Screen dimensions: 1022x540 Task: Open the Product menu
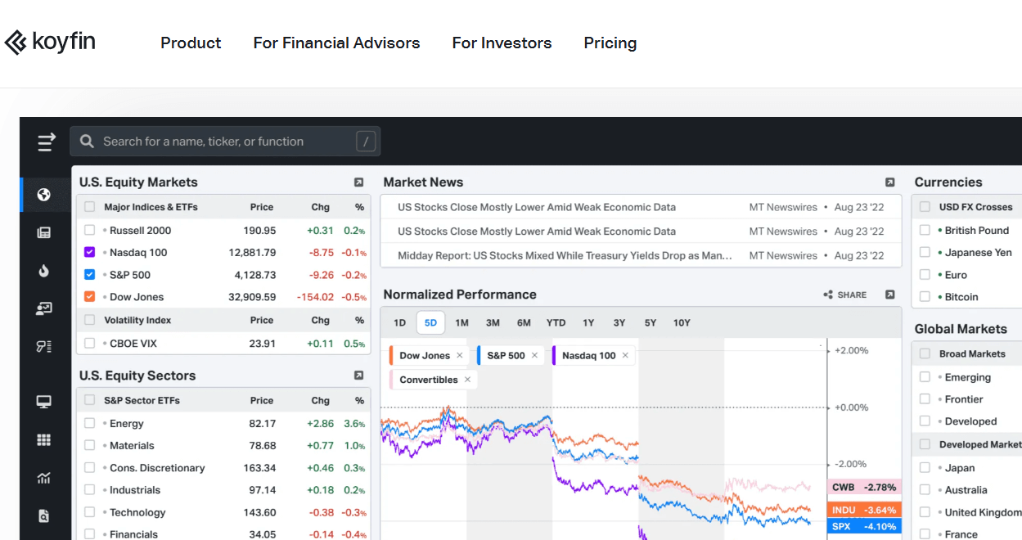click(191, 43)
